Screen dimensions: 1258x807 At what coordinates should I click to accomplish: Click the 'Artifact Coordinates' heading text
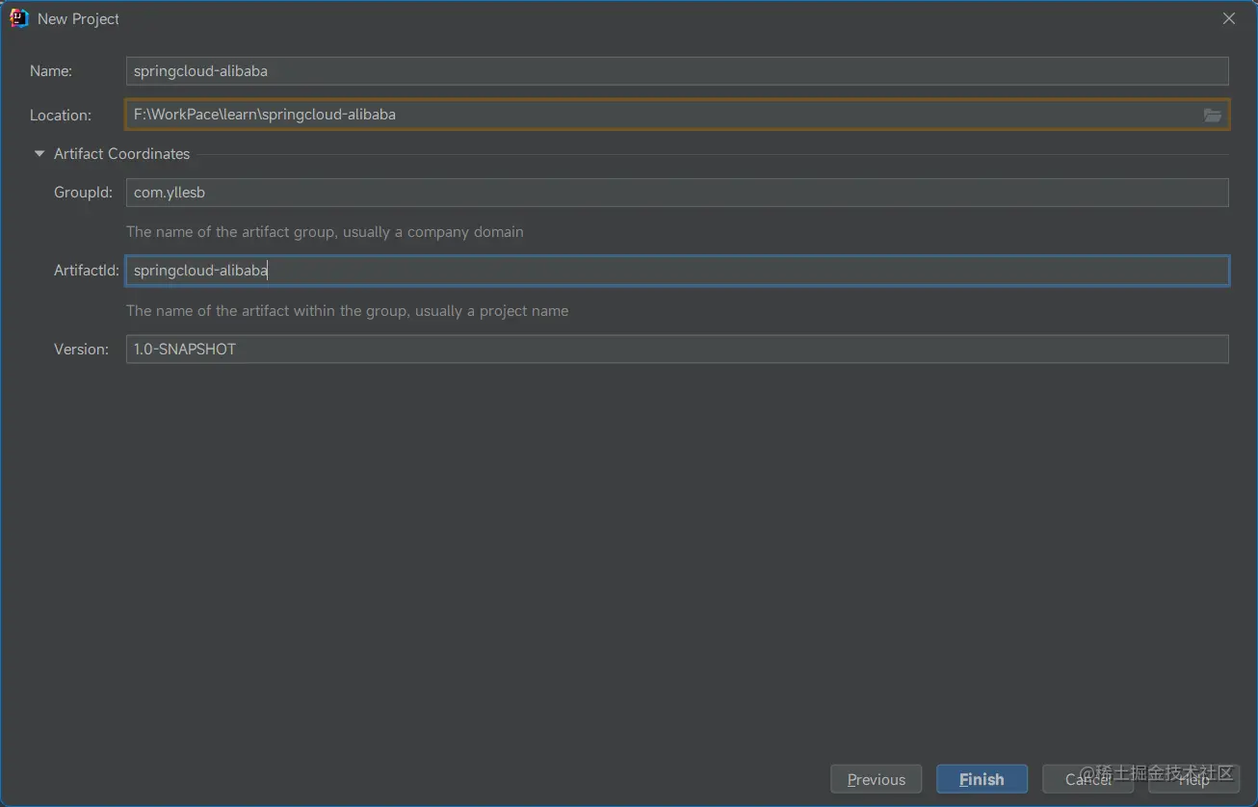click(121, 154)
